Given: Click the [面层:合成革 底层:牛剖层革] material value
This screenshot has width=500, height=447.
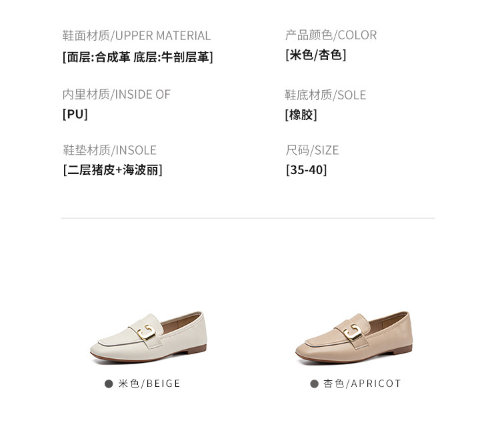Looking at the screenshot, I should (138, 57).
